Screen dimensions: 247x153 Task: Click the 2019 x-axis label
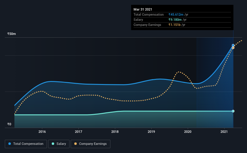coord(151,132)
